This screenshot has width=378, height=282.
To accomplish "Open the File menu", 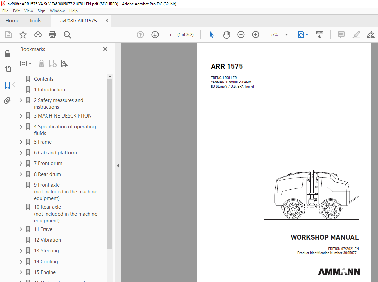I will pyautogui.click(x=5, y=11).
